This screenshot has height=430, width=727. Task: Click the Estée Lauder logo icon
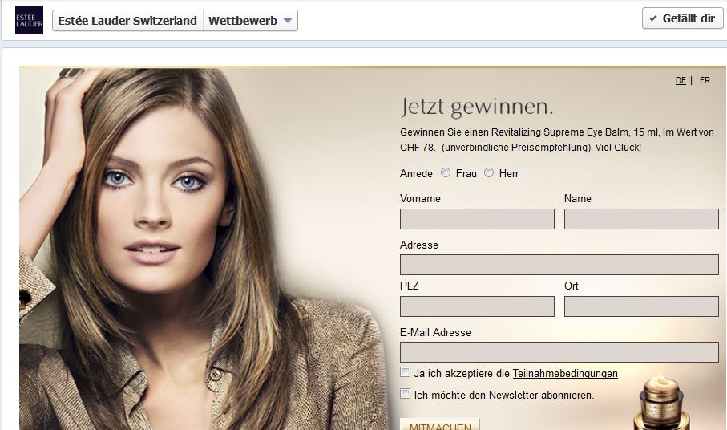tap(29, 20)
